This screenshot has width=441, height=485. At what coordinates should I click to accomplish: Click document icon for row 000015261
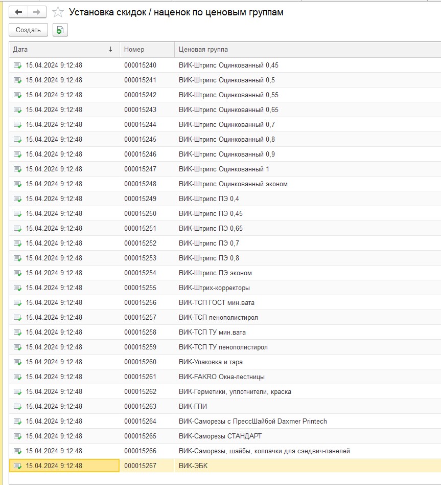[x=18, y=377]
